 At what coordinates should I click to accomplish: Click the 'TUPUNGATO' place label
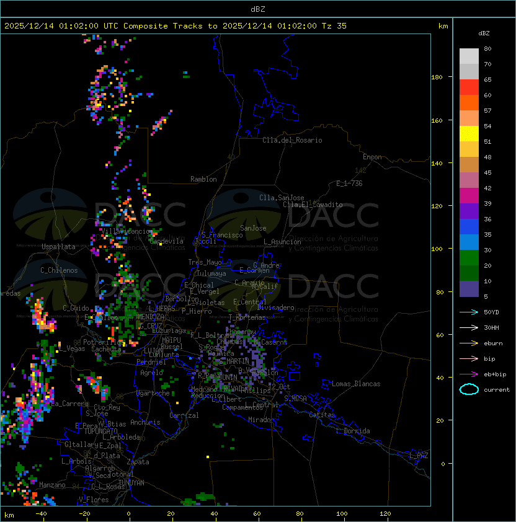(100, 431)
